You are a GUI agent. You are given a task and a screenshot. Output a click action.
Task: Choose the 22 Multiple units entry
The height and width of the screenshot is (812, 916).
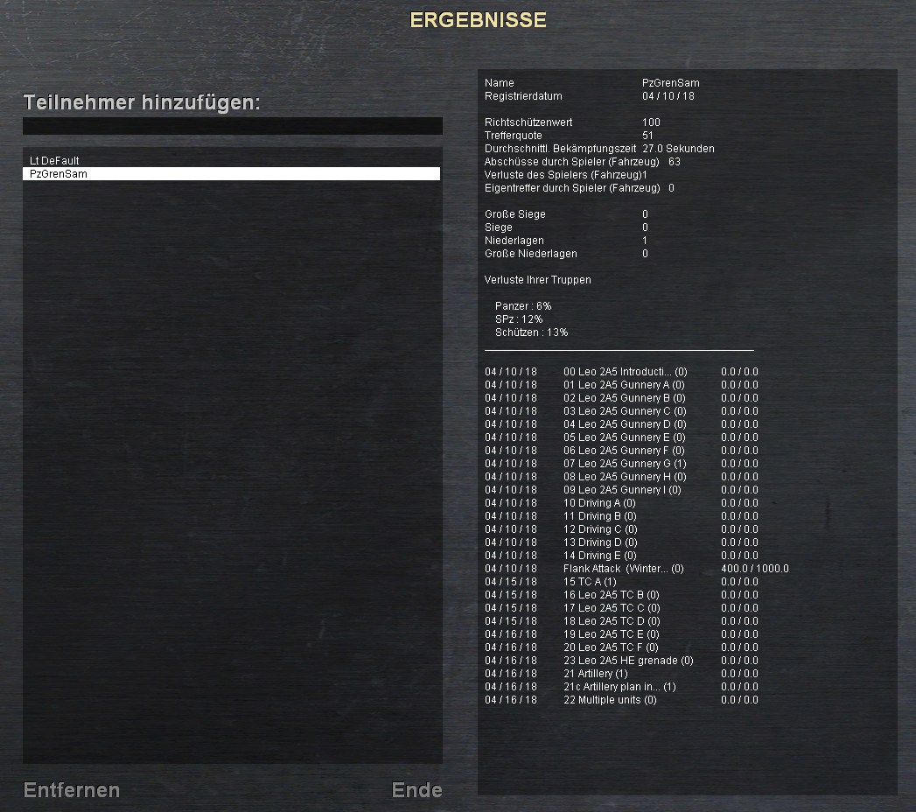point(610,700)
